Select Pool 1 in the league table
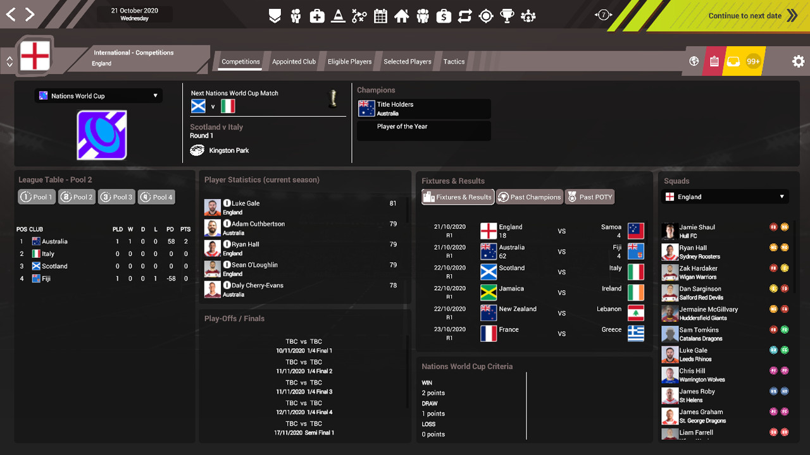Screen dimensions: 810x455 pos(36,197)
